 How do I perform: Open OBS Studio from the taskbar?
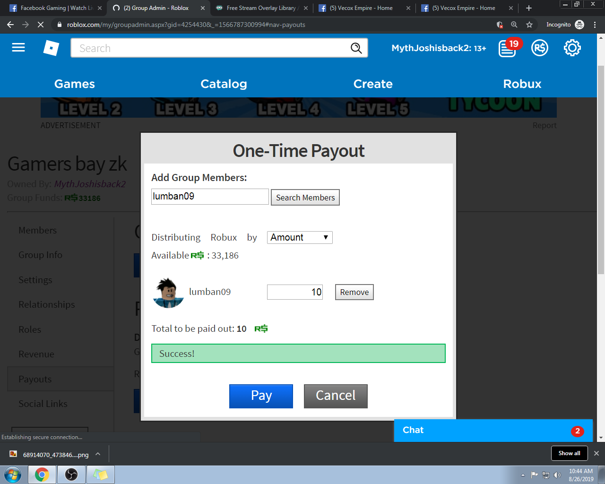tap(71, 475)
